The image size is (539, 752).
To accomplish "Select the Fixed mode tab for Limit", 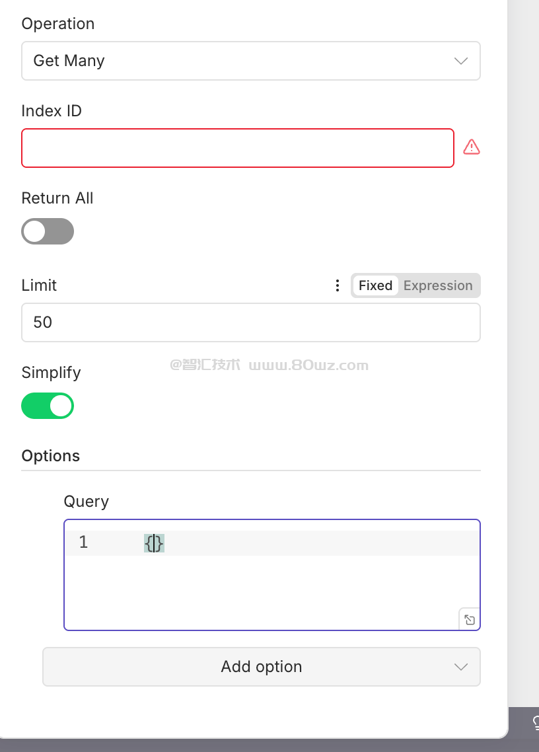I will [x=375, y=285].
